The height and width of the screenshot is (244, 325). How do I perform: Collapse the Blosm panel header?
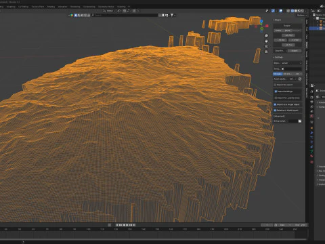pos(277,20)
